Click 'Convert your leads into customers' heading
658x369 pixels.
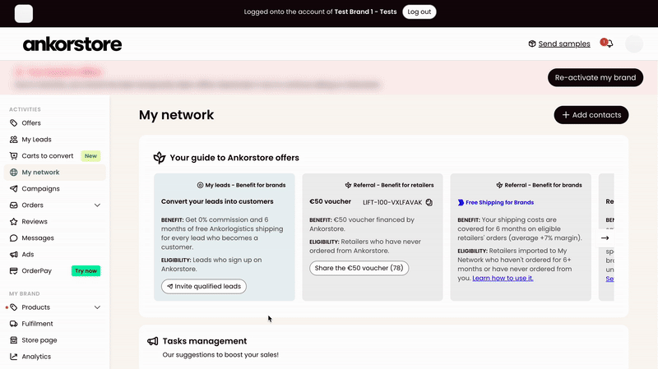click(217, 201)
